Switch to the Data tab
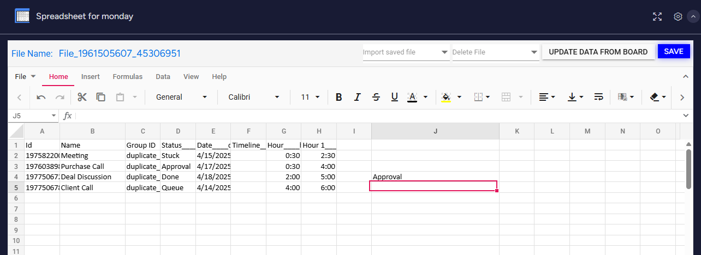This screenshot has height=255, width=701. [x=163, y=77]
